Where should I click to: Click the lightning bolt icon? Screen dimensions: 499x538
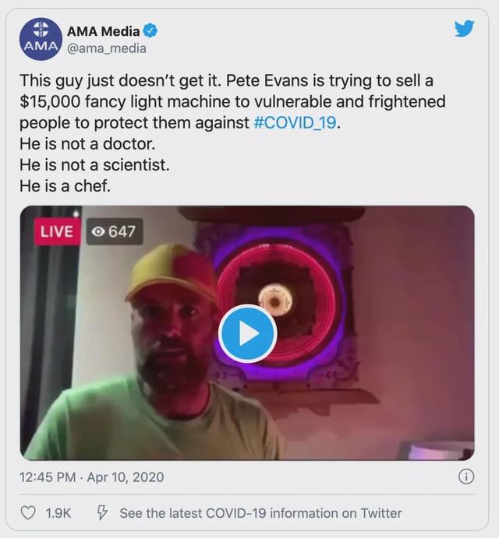point(101,513)
